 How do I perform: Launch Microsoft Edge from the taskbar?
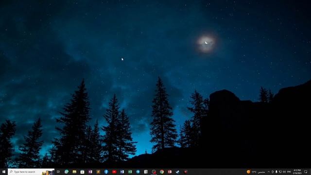click(x=67, y=172)
